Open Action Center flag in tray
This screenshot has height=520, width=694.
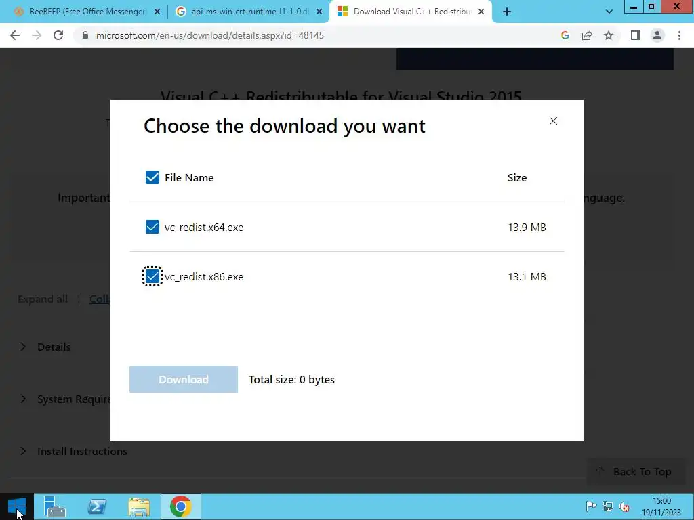pyautogui.click(x=591, y=506)
